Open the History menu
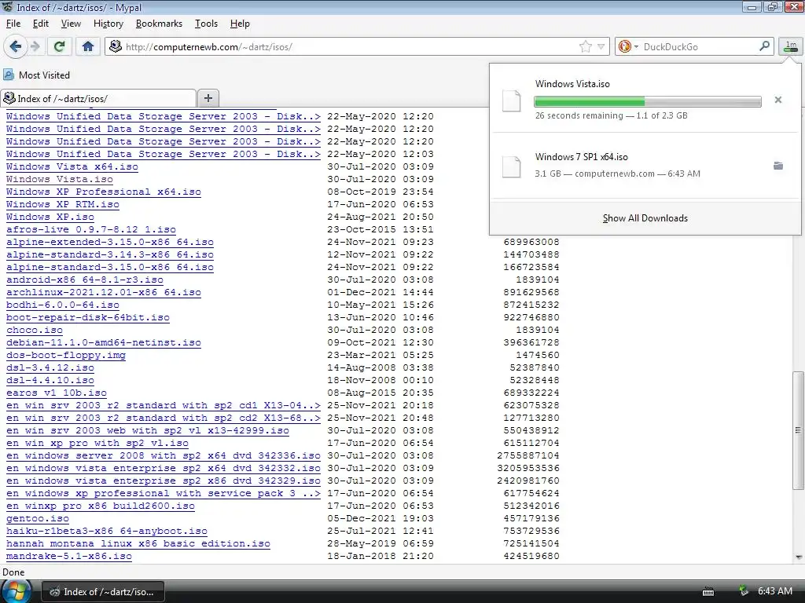 coord(108,24)
